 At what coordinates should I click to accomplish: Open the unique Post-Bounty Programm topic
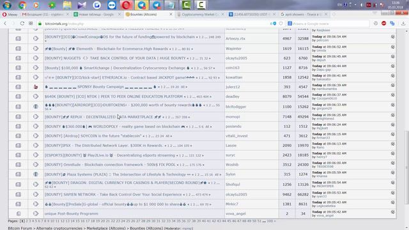click(x=71, y=213)
